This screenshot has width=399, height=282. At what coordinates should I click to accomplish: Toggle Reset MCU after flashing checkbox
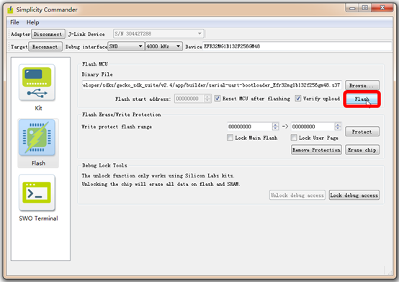[217, 99]
